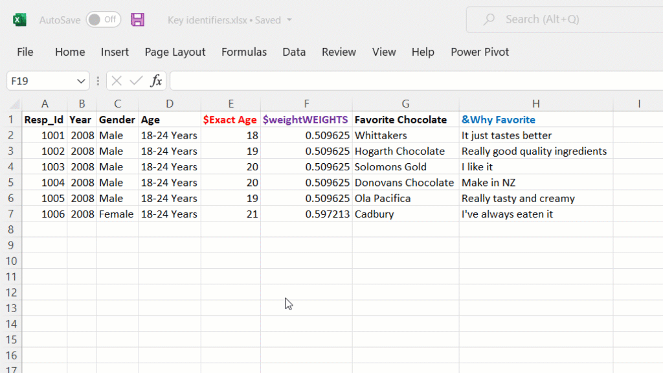Click the cell containing Ola Pacifica
The image size is (663, 373).
point(405,198)
